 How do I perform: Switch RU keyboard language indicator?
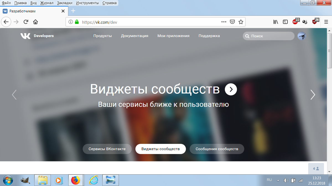point(269,180)
